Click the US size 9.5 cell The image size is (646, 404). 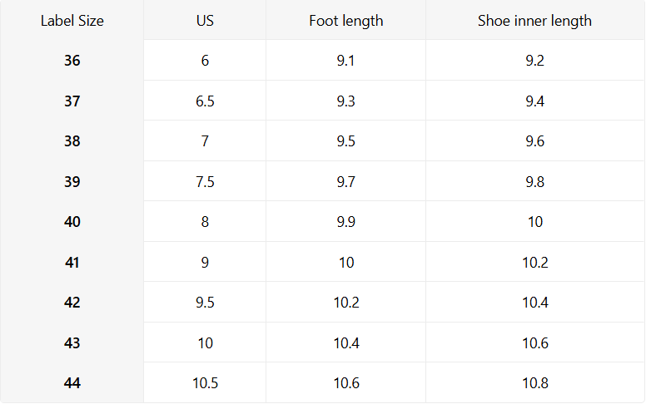tap(205, 303)
